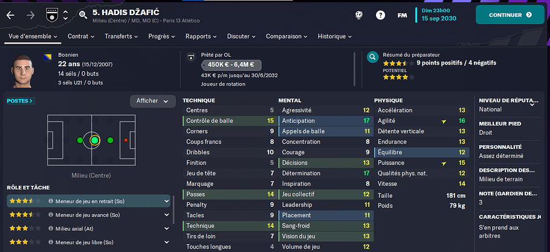Image resolution: width=550 pixels, height=252 pixels.
Task: Click the FM logo menu
Action: (x=402, y=15)
